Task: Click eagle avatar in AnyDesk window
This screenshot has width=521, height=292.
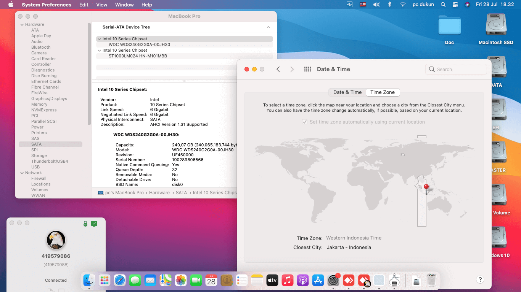Action: (x=56, y=240)
